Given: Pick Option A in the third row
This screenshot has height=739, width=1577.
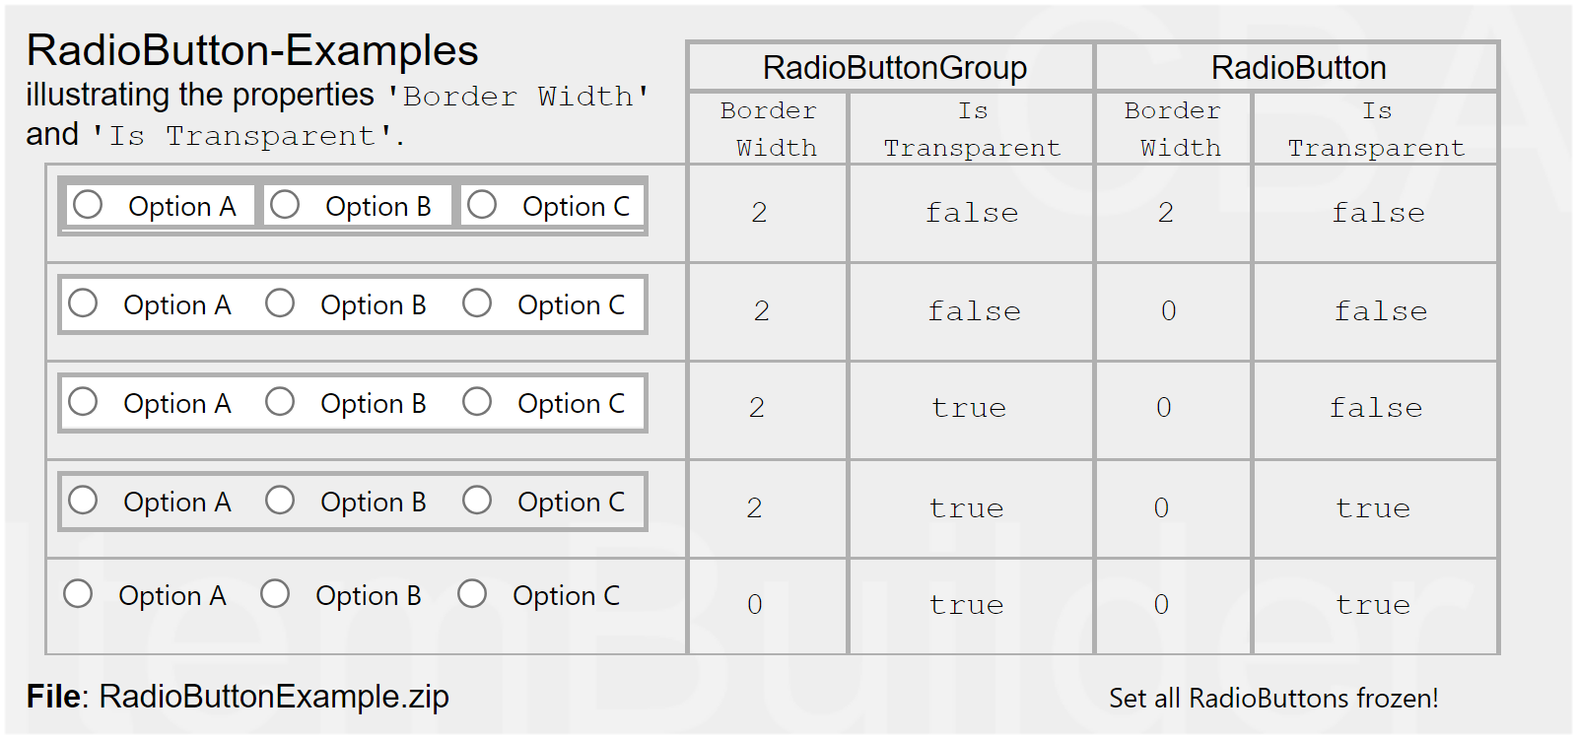Looking at the screenshot, I should pos(83,402).
